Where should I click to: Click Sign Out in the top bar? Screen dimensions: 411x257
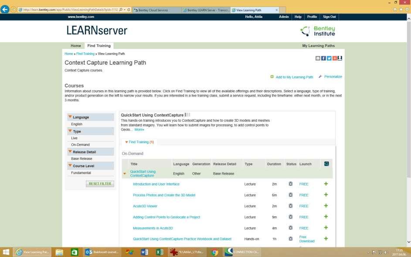point(329,17)
